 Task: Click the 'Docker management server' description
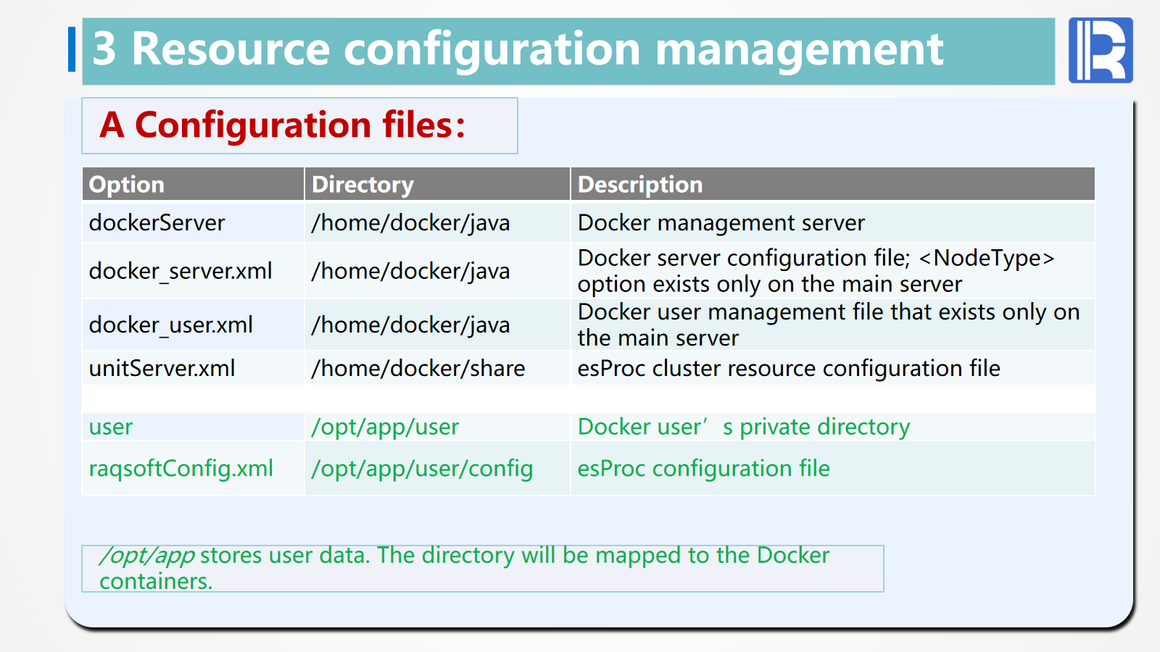pyautogui.click(x=721, y=223)
